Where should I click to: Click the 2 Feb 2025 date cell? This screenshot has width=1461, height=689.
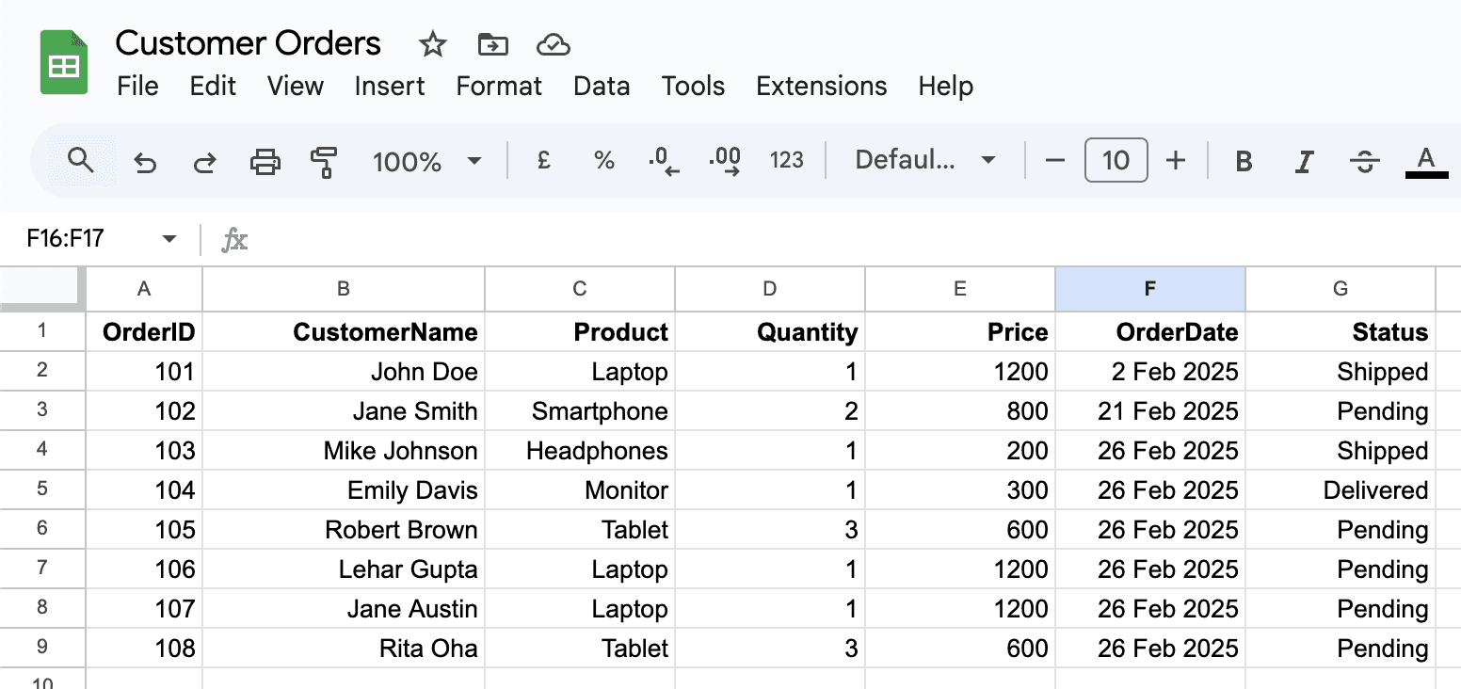[x=1150, y=371]
